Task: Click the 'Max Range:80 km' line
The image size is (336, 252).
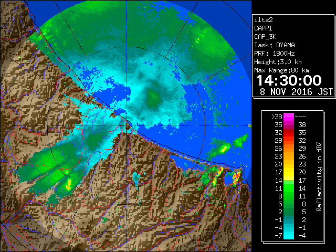Action: coord(281,70)
